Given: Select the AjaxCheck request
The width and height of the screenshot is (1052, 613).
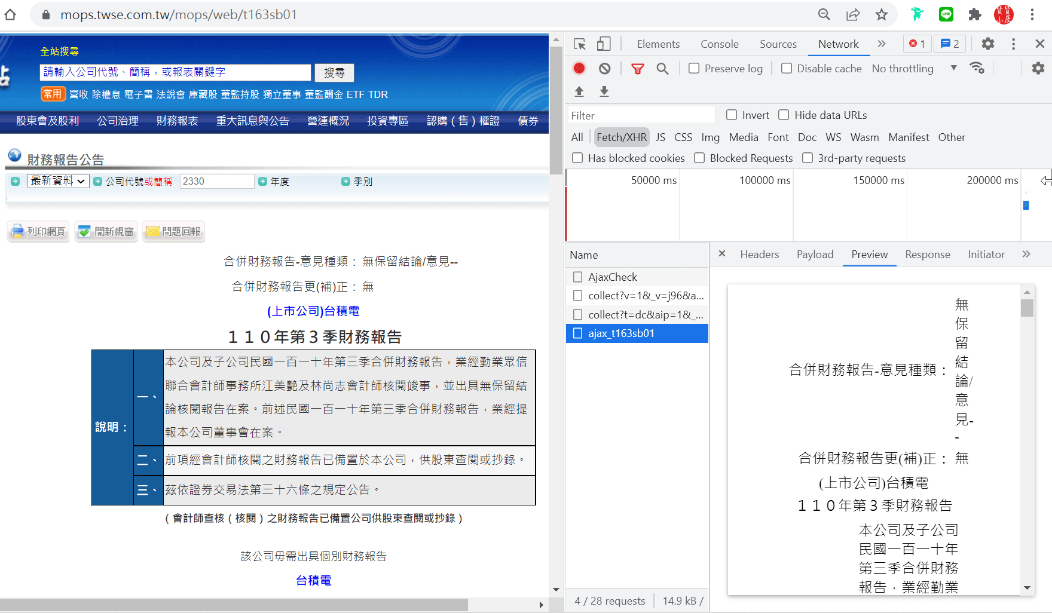Looking at the screenshot, I should tap(637, 277).
